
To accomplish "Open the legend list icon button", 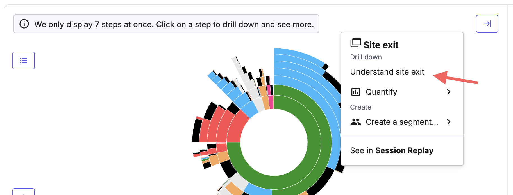I will [24, 61].
